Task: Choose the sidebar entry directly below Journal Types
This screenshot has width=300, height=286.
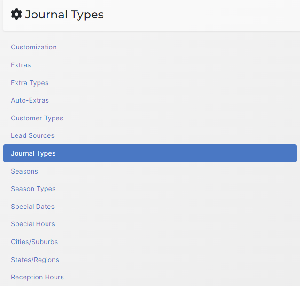Action: [x=24, y=171]
